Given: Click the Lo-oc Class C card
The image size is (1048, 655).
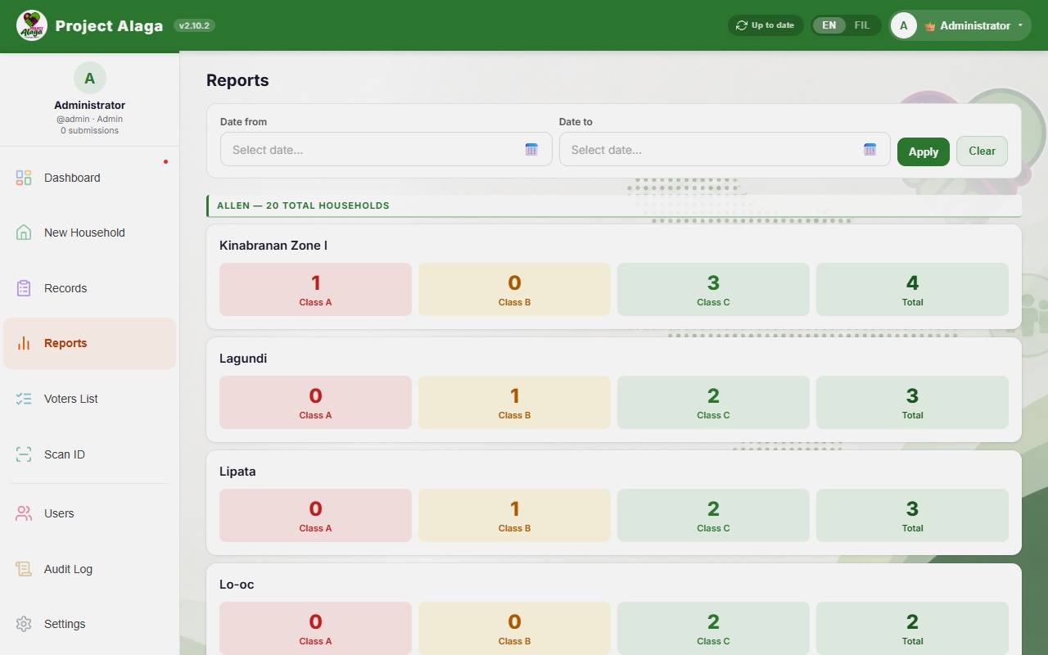Looking at the screenshot, I should click(x=713, y=628).
